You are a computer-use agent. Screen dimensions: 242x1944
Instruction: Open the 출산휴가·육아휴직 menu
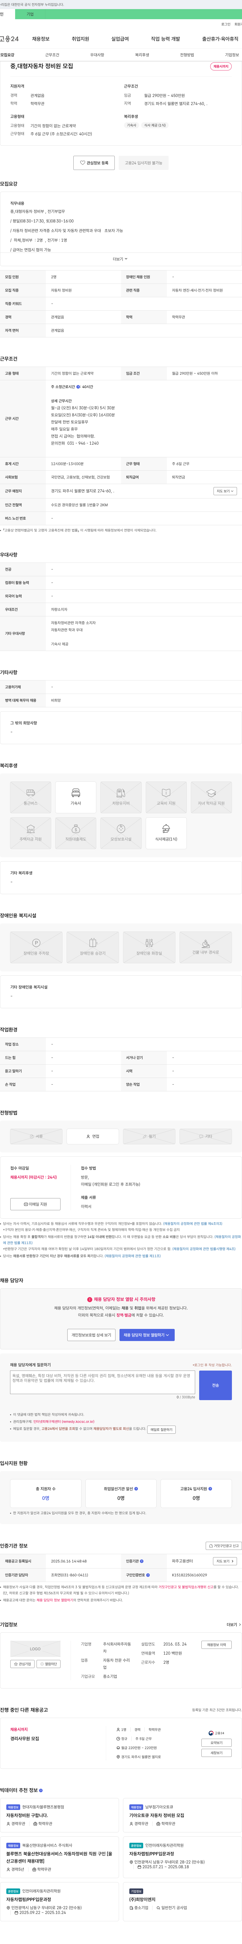coord(220,38)
